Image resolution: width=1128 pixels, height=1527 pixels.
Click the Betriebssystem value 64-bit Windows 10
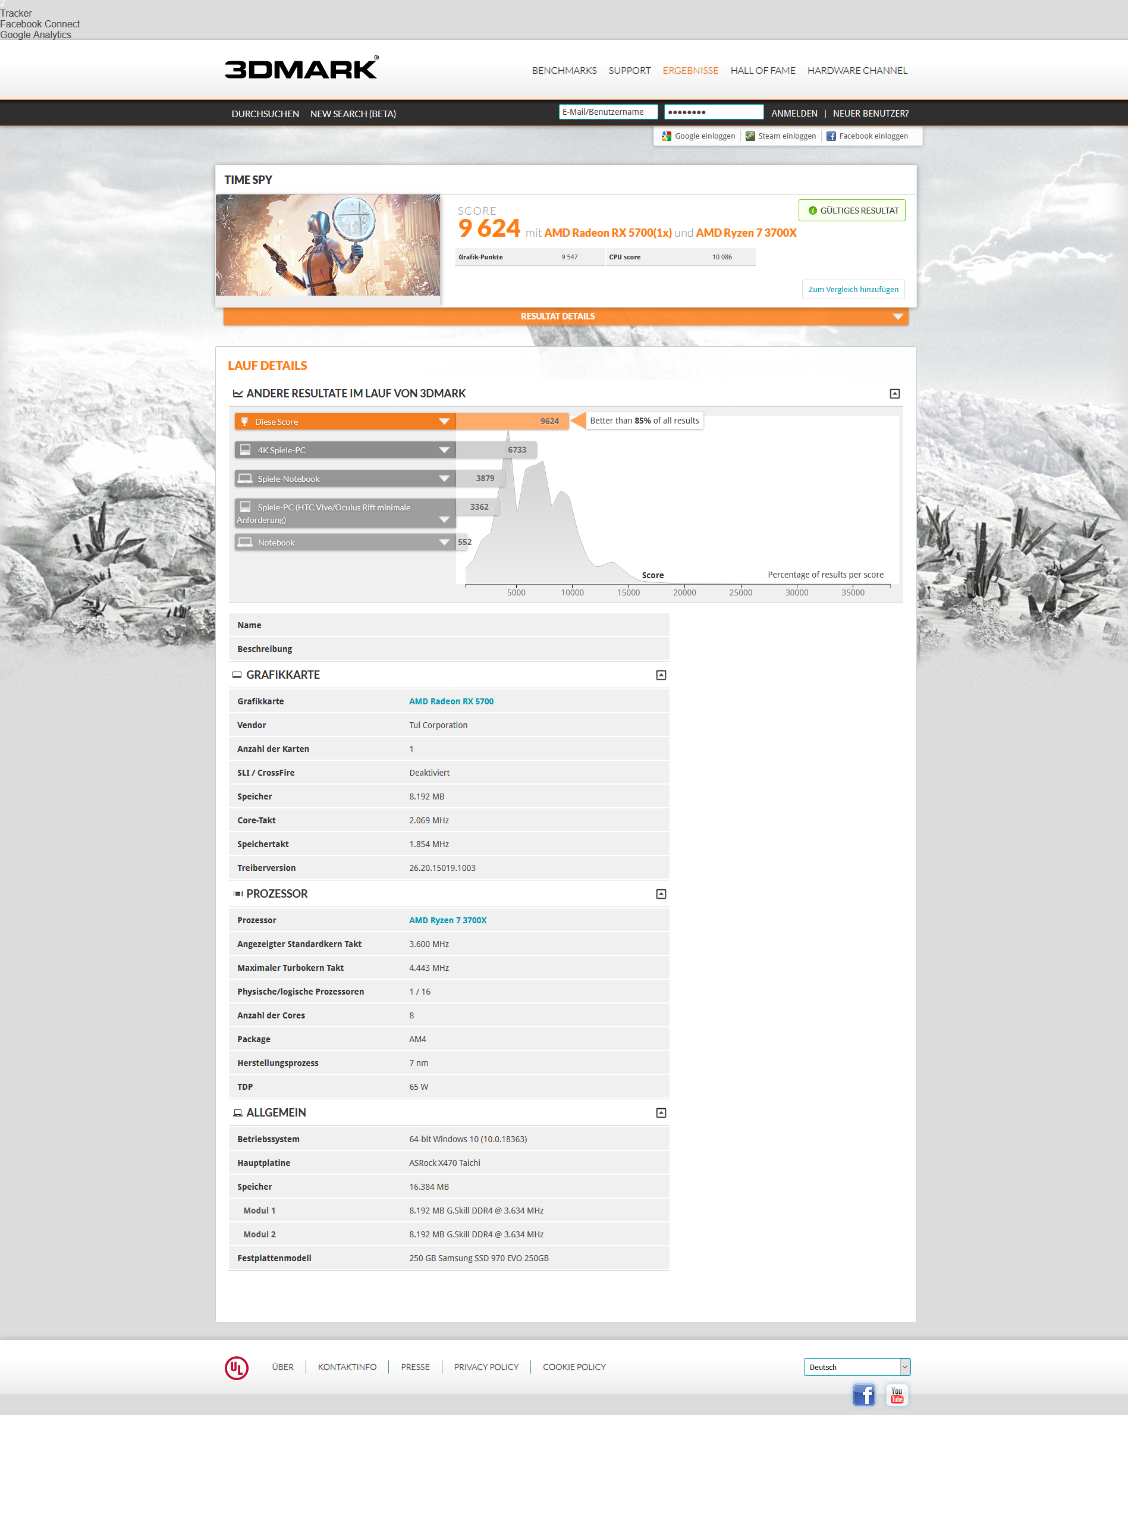(468, 1139)
